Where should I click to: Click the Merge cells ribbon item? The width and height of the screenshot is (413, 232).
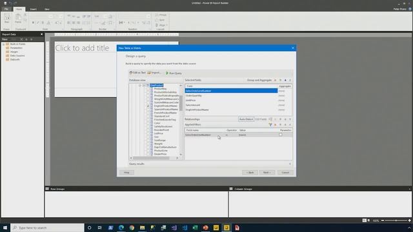pos(161,15)
